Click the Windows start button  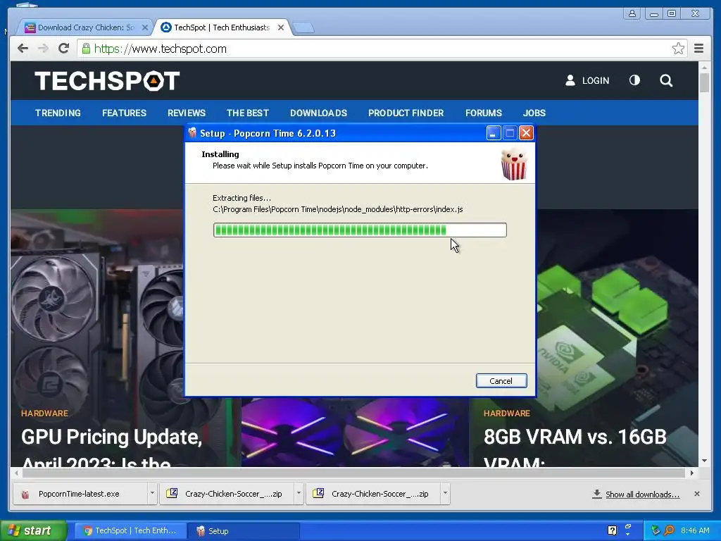click(x=34, y=530)
